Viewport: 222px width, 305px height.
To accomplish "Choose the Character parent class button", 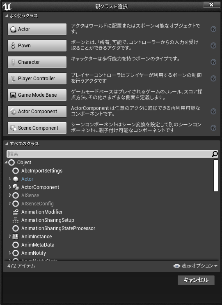I will click(37, 62).
